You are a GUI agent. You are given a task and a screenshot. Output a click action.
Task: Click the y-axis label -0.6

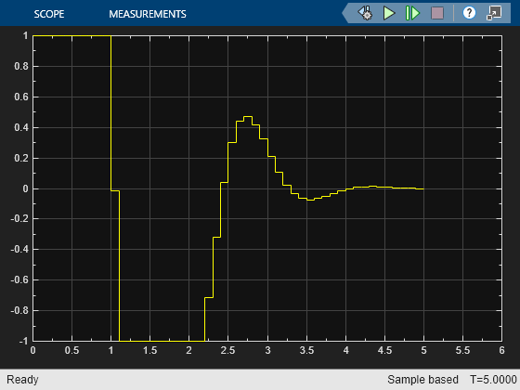point(19,279)
